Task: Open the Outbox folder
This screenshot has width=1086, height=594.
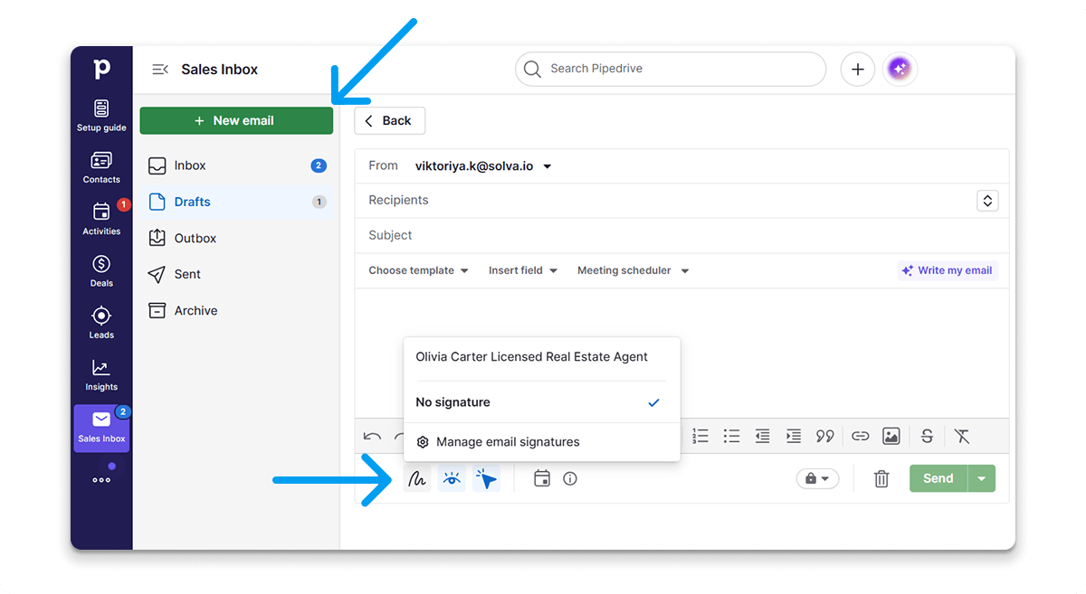Action: point(236,238)
